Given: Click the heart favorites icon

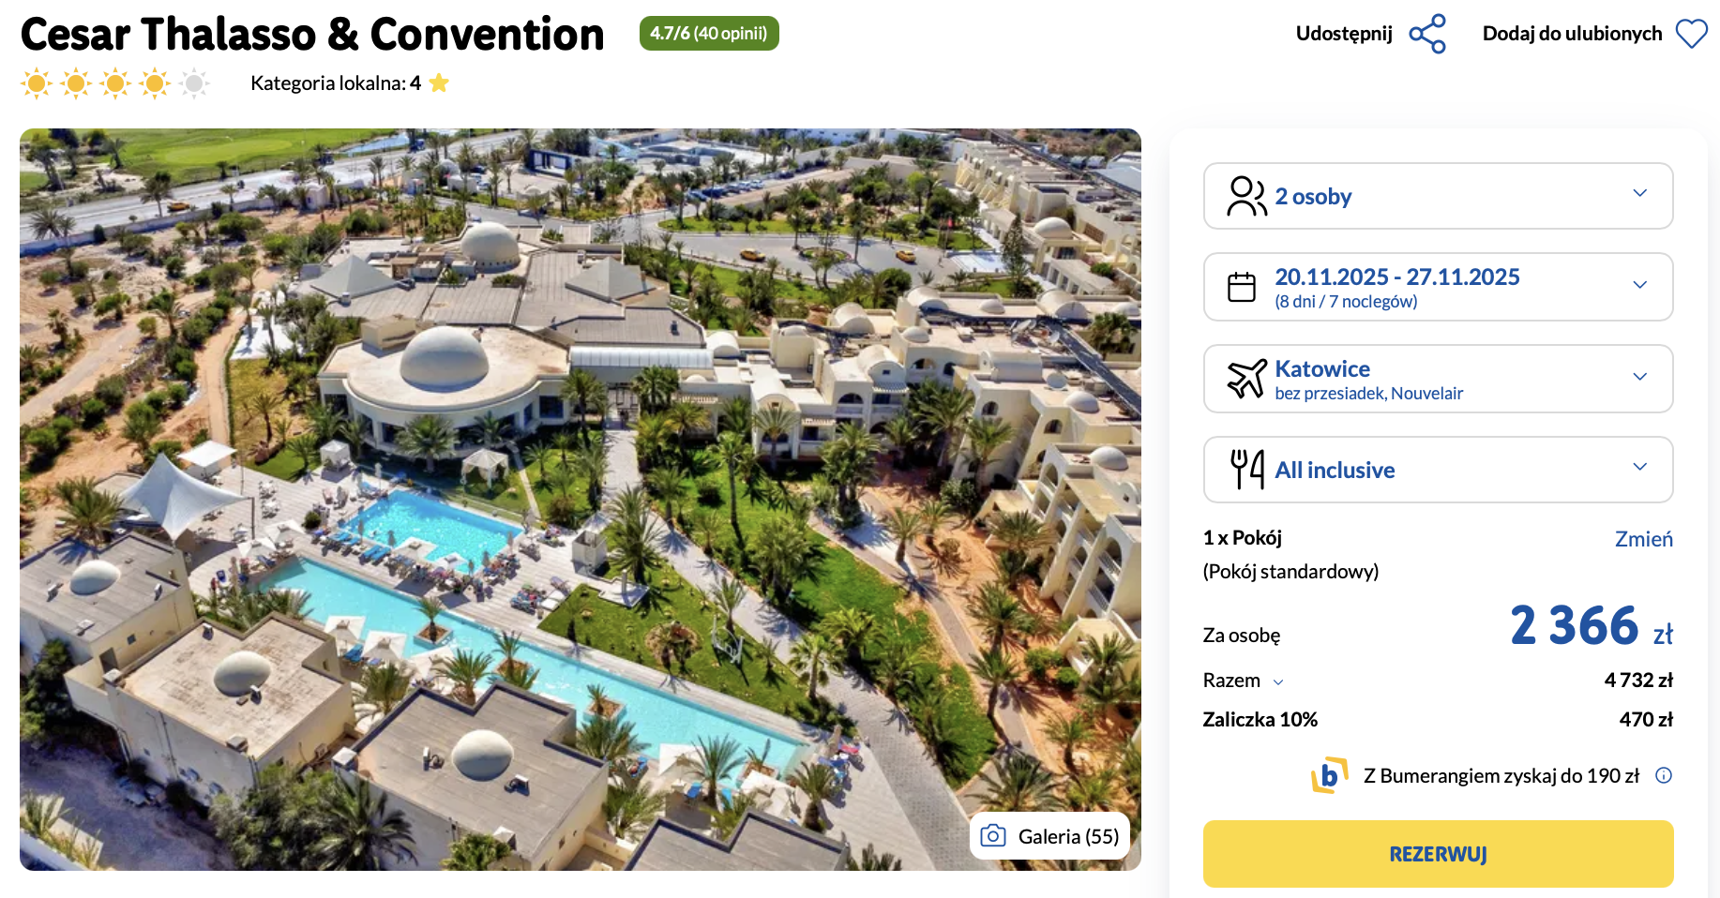Looking at the screenshot, I should pos(1692,34).
